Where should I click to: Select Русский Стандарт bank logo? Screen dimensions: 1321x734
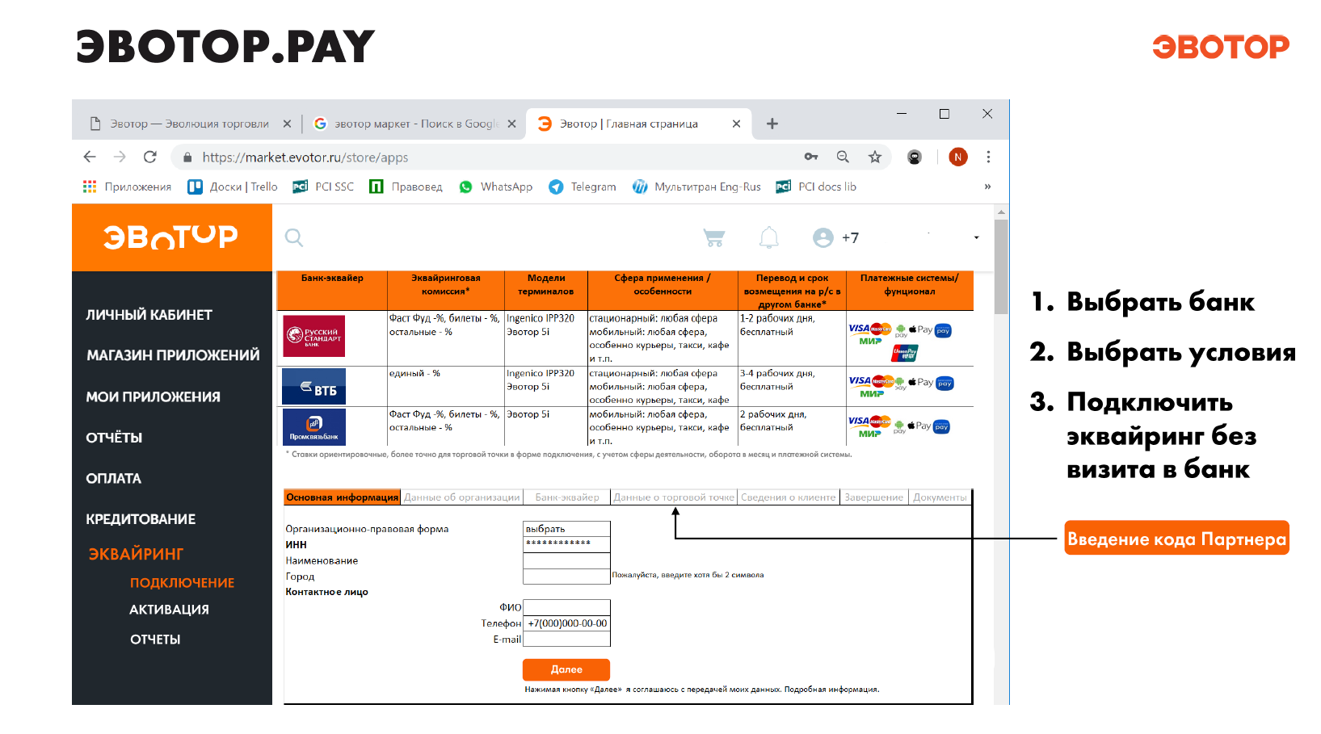click(314, 336)
